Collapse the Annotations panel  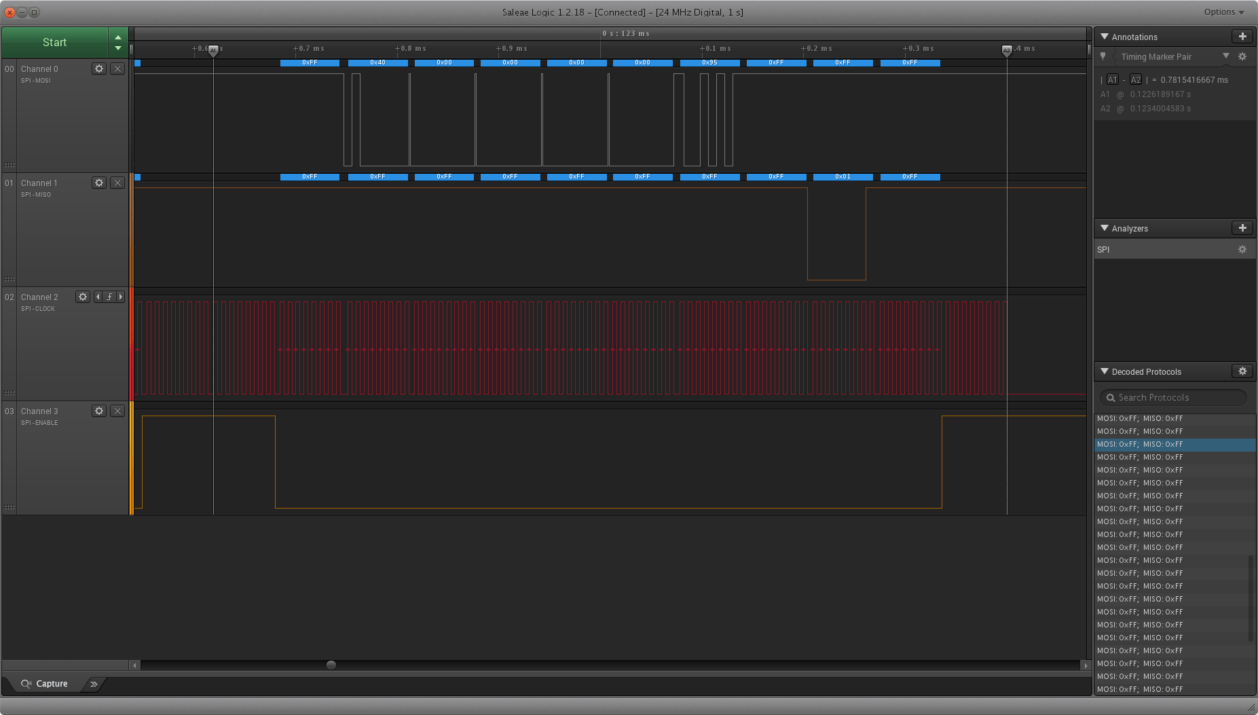click(x=1105, y=37)
